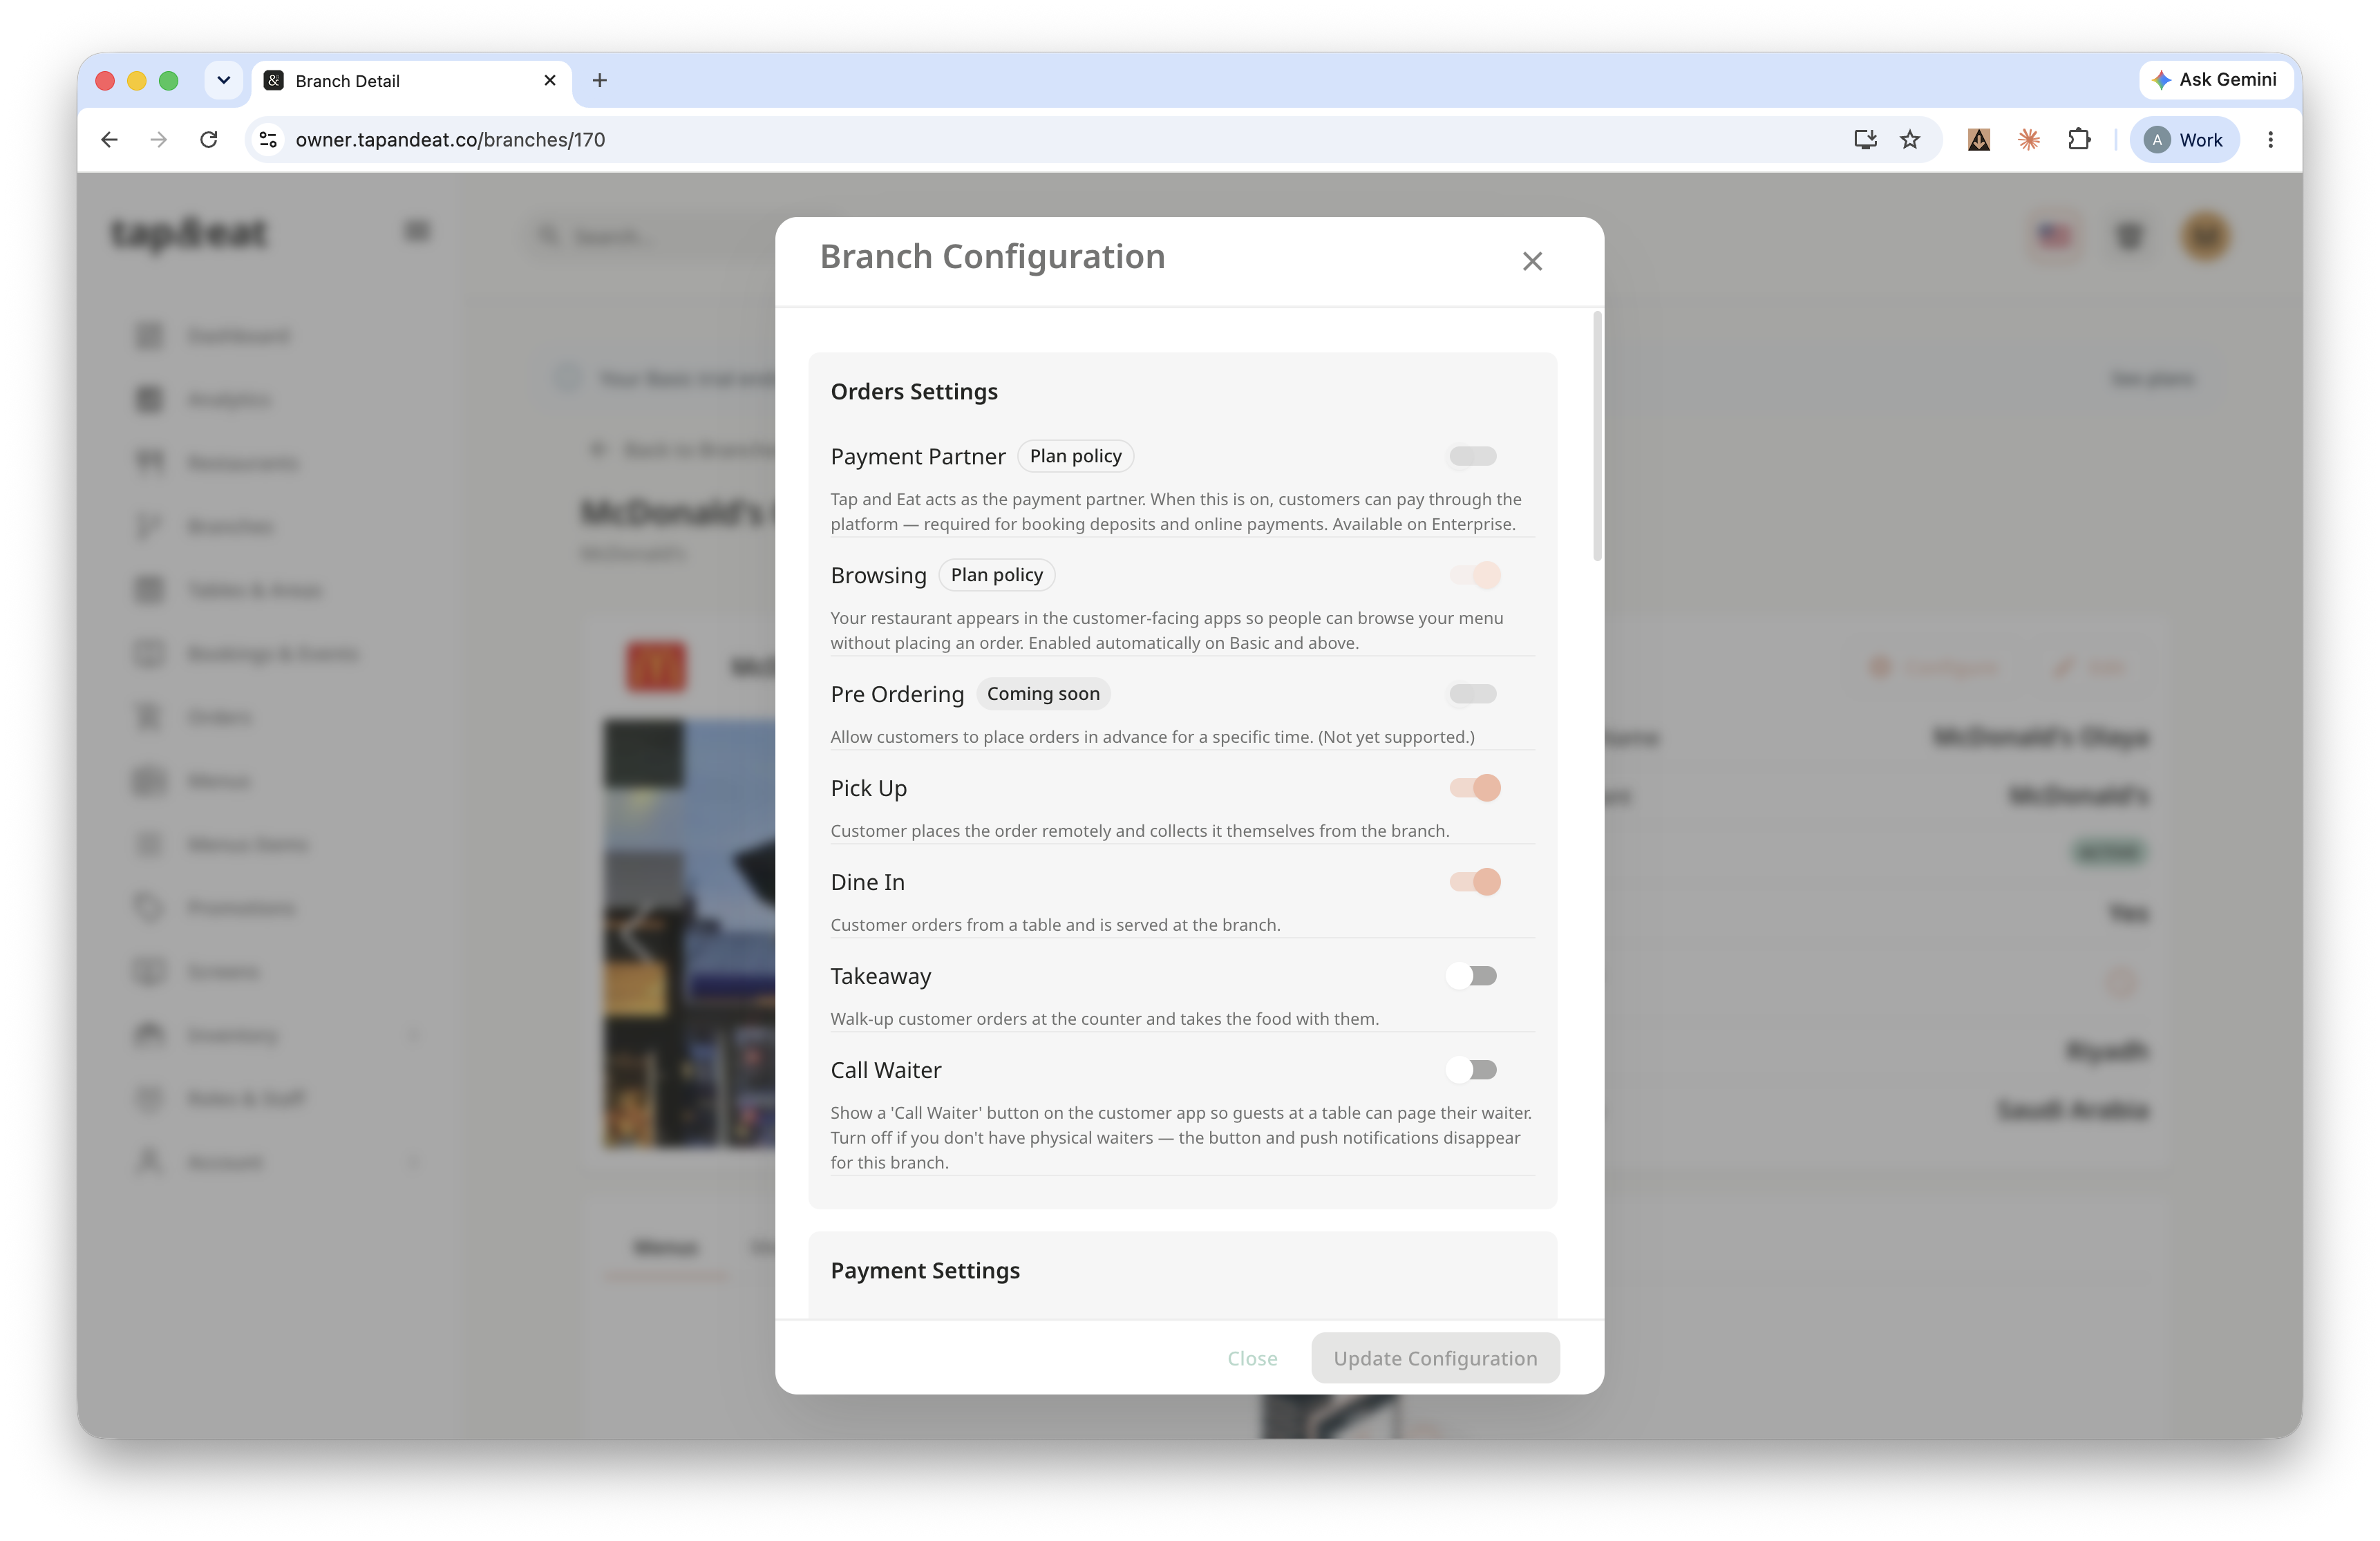
Task: Turn off the Pick Up toggle
Action: click(1475, 788)
